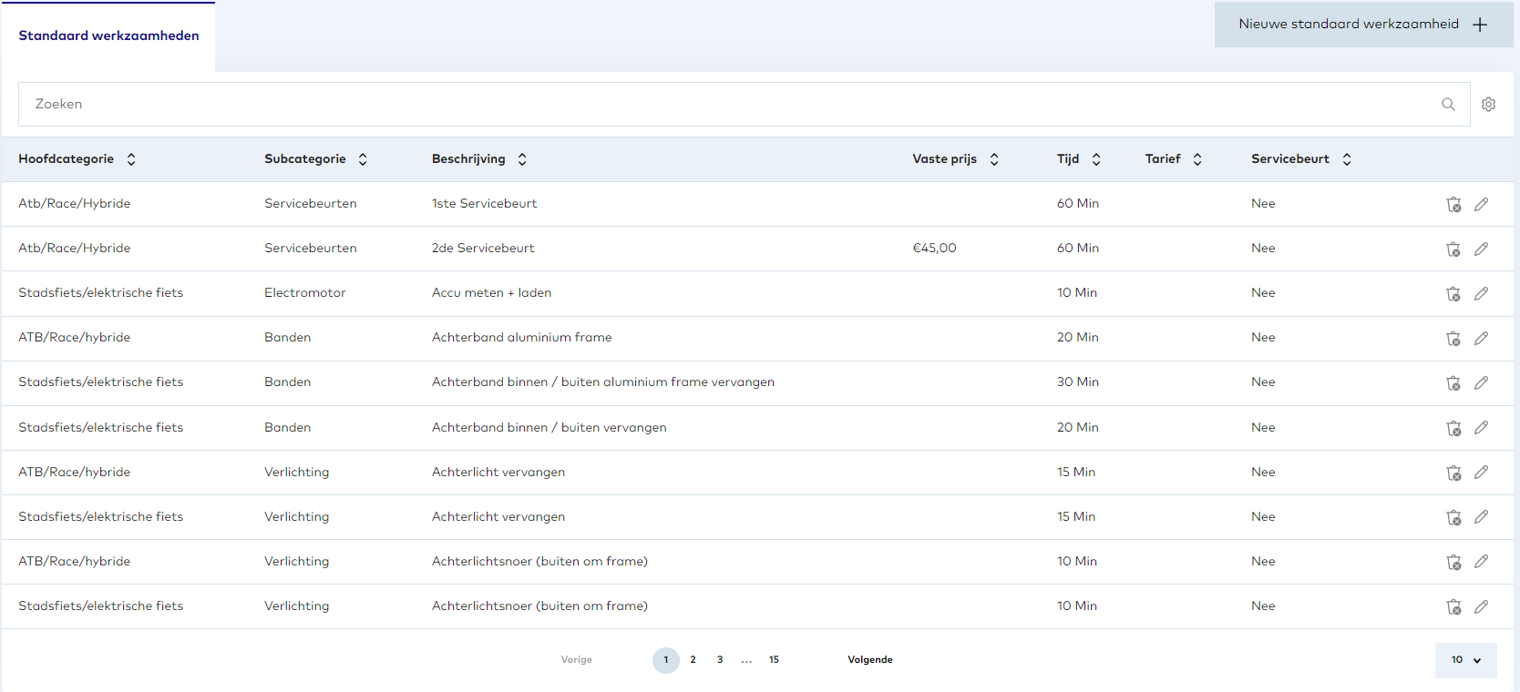1520x692 pixels.
Task: Click pencil icon for Accu meten + laden
Action: (x=1482, y=293)
